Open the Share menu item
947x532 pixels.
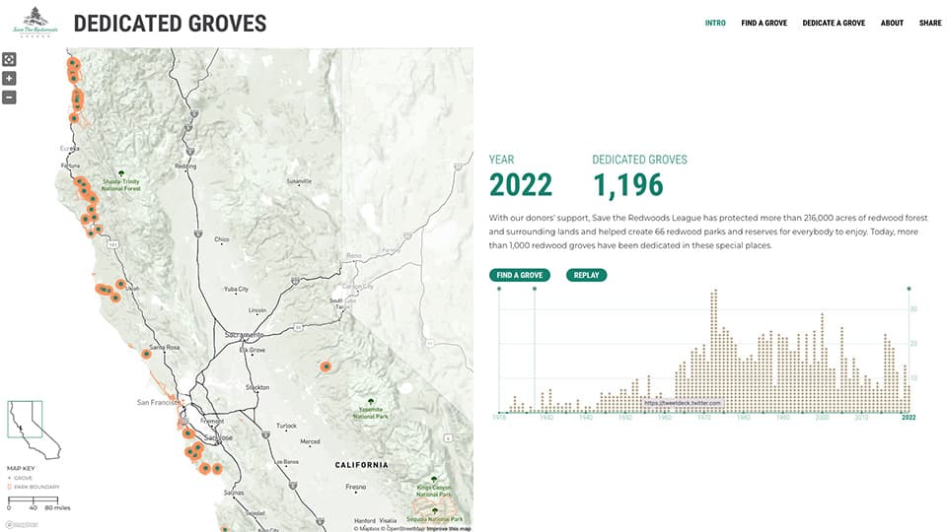point(930,23)
